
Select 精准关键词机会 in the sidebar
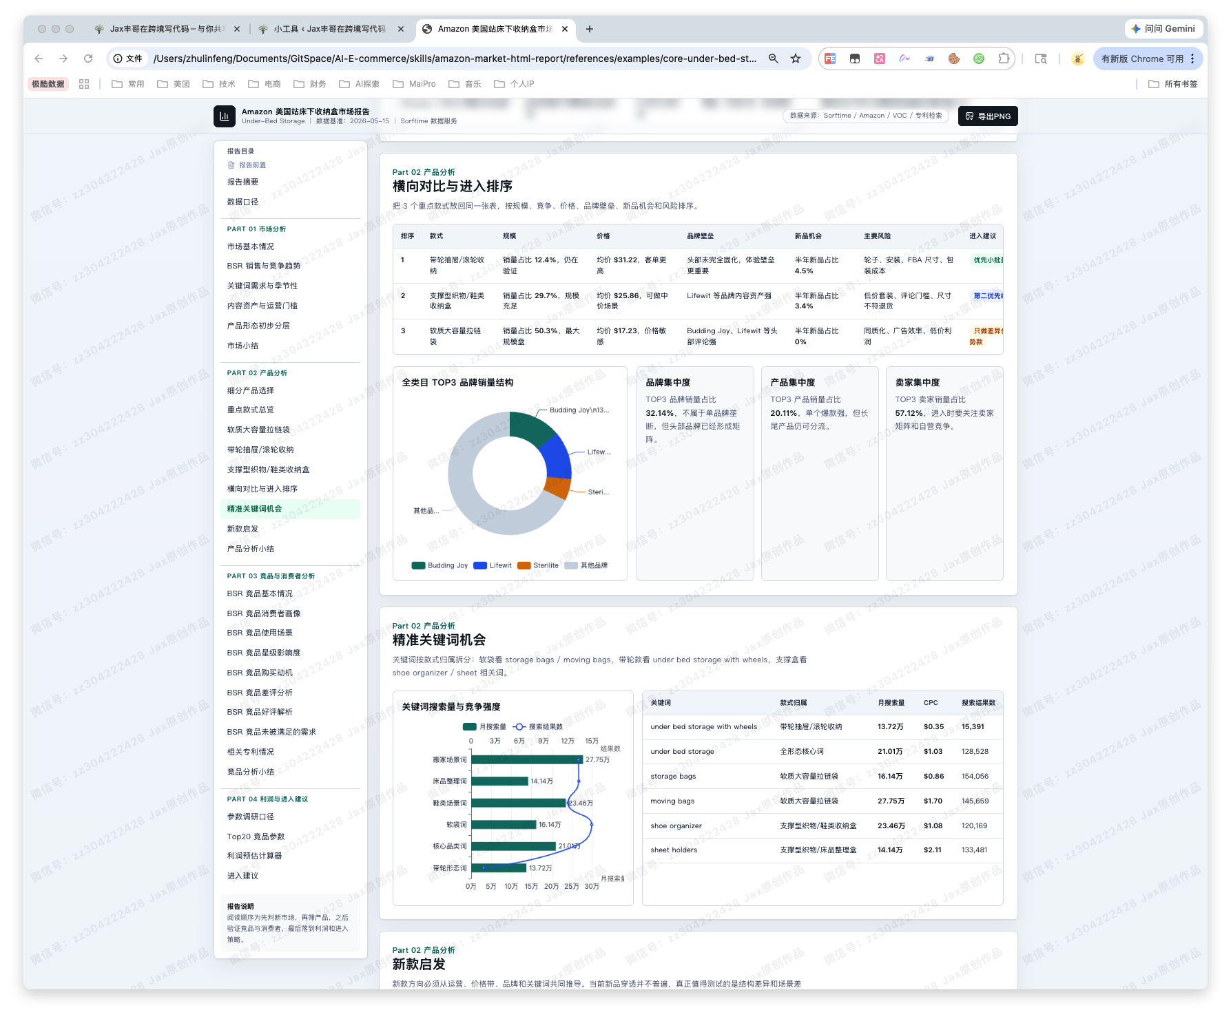291,509
